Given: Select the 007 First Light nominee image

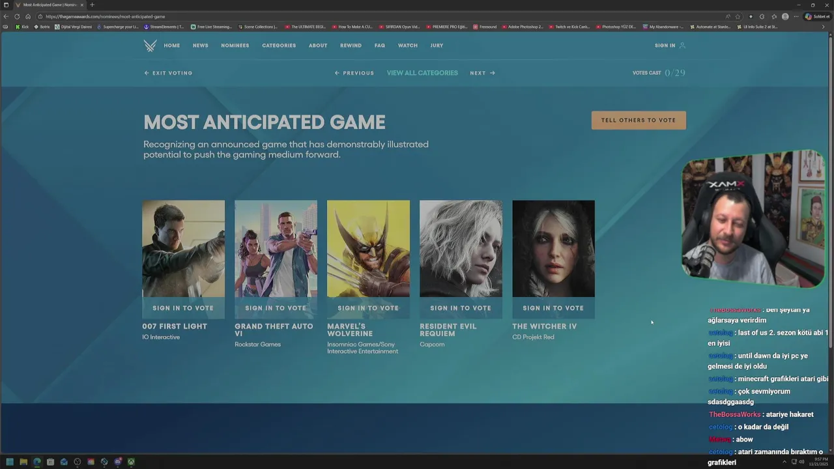Looking at the screenshot, I should point(184,249).
